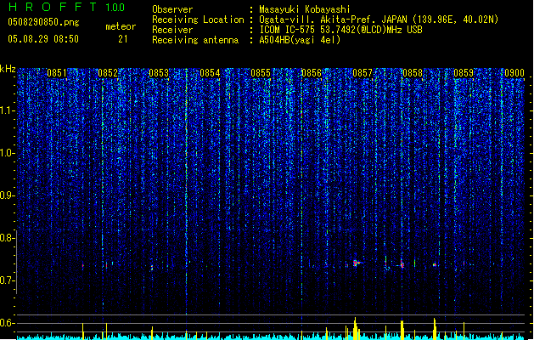Screen dimensions: 534x340
Task: Click the 0.9 kHz axis label
Action: (8, 195)
